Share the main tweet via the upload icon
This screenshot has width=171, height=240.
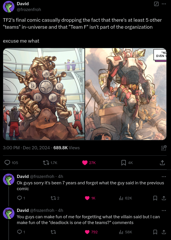click(162, 163)
